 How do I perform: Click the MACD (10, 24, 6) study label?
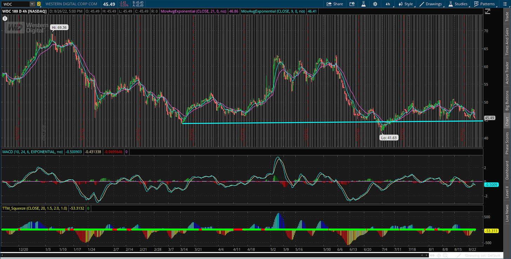(33, 152)
